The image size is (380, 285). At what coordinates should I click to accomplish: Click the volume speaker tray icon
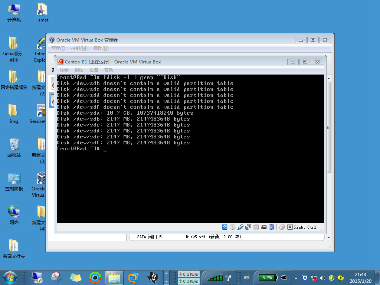[x=322, y=278]
